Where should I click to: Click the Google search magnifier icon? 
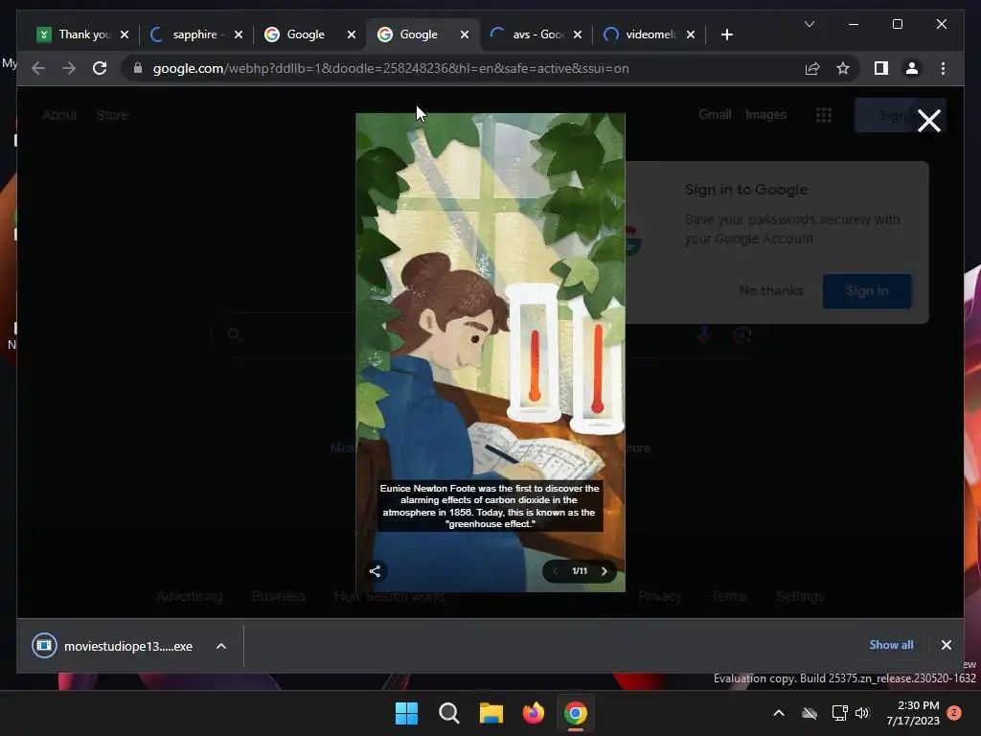point(234,334)
